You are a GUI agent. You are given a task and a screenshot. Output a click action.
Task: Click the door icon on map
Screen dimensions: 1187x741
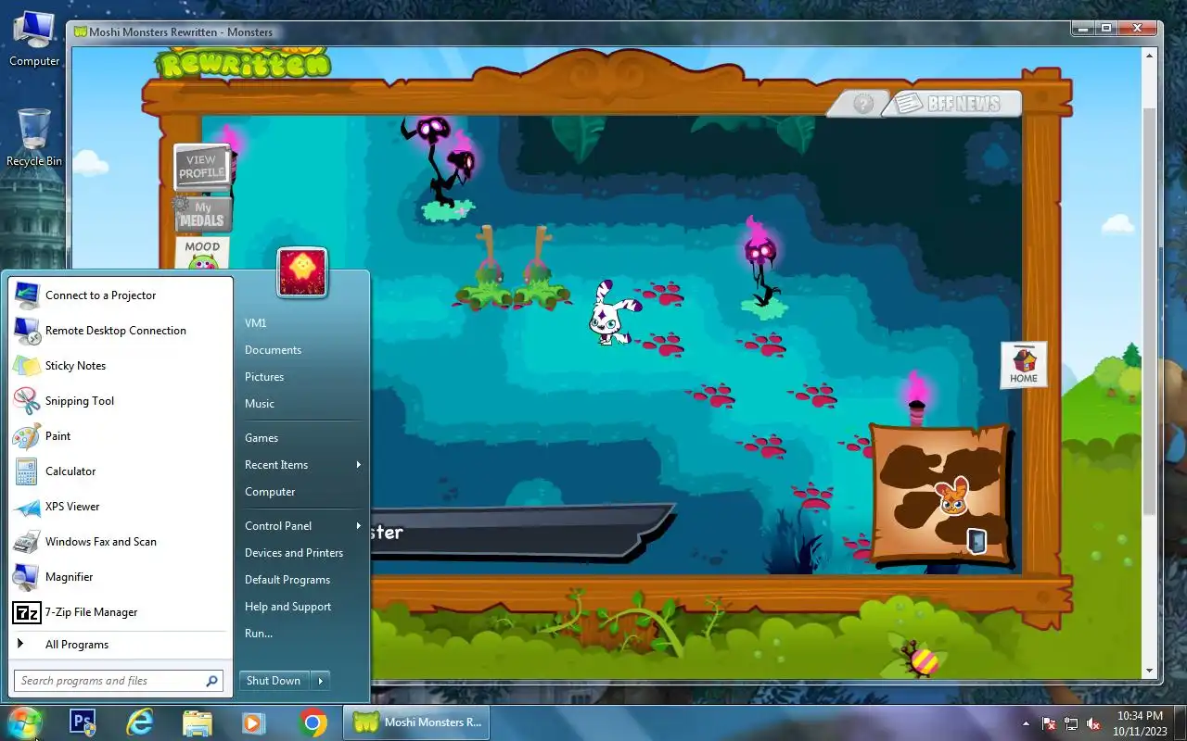(x=976, y=541)
